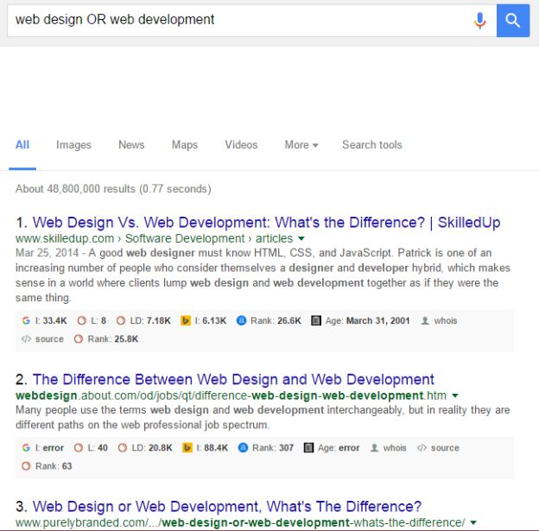Click the Google index icon in skilledup result
Screen dimensions: 539x531
pos(26,320)
